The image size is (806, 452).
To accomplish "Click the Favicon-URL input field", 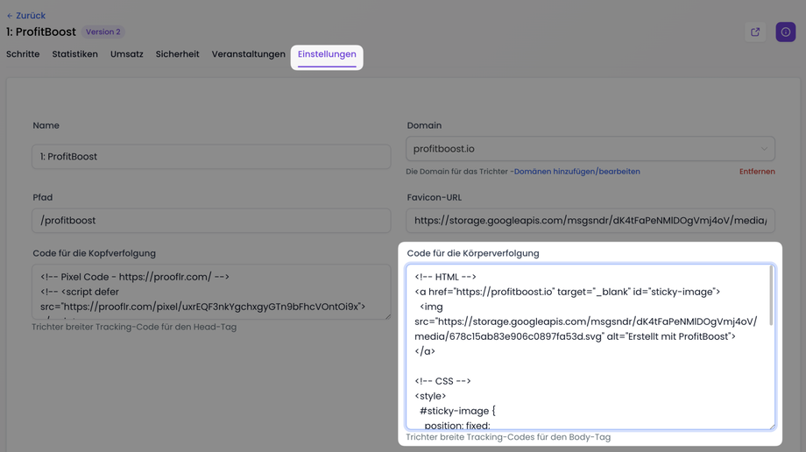I will [x=590, y=221].
